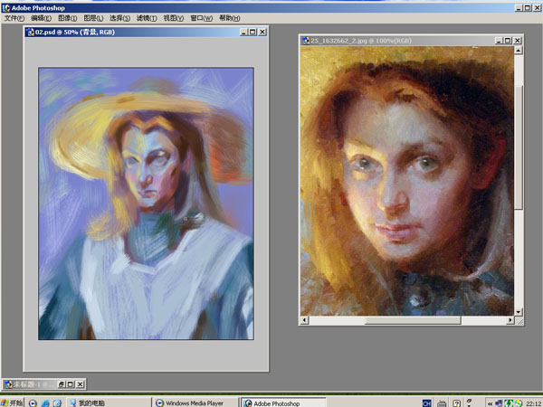Open the 选择(S) menu

point(119,18)
